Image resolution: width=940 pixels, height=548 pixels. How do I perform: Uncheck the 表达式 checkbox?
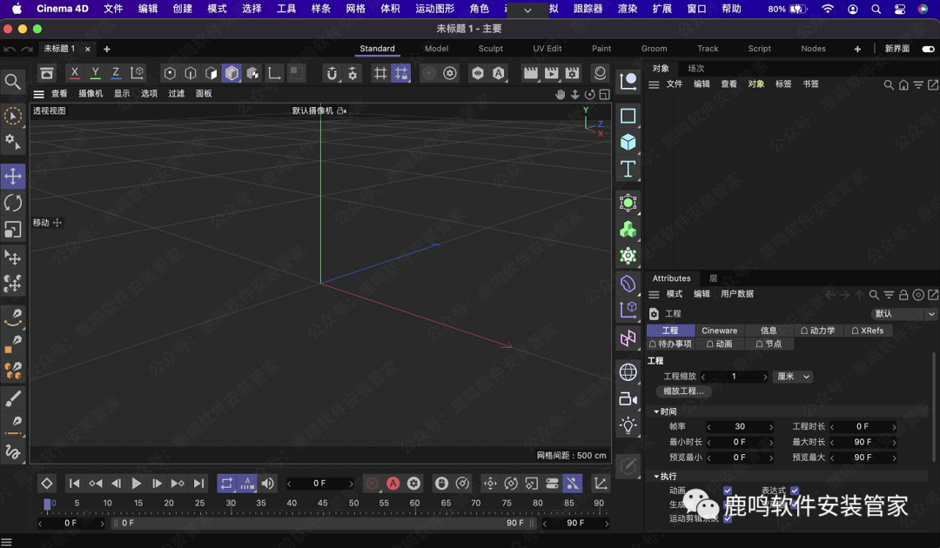pyautogui.click(x=795, y=491)
